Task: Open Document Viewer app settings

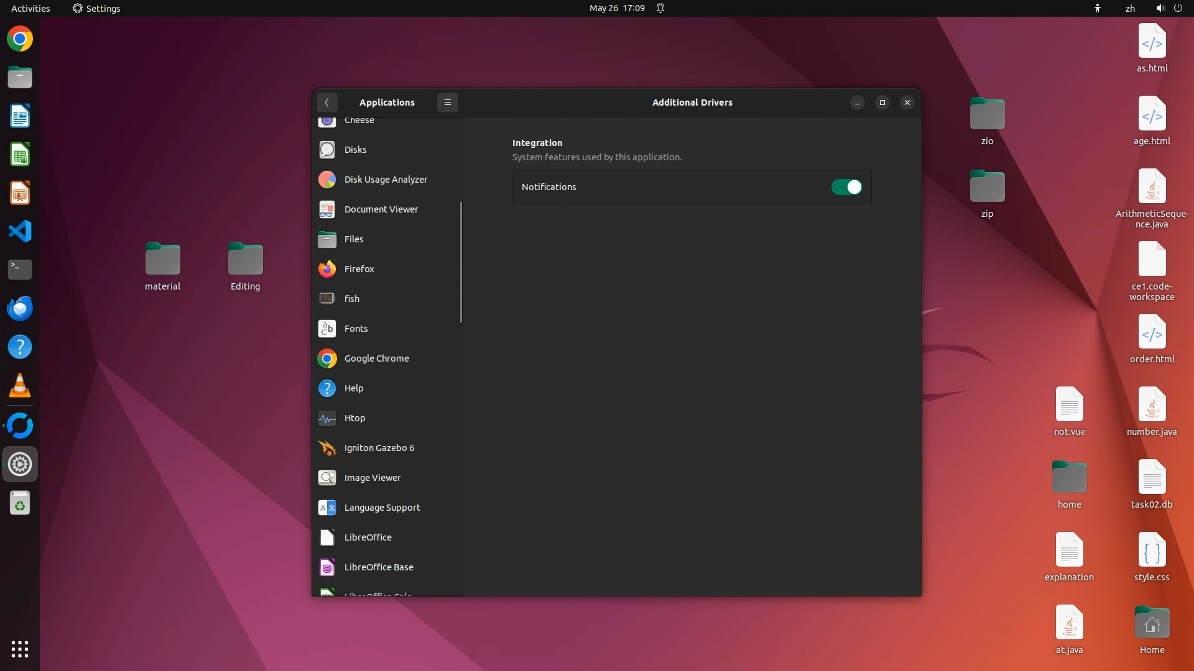Action: point(381,209)
